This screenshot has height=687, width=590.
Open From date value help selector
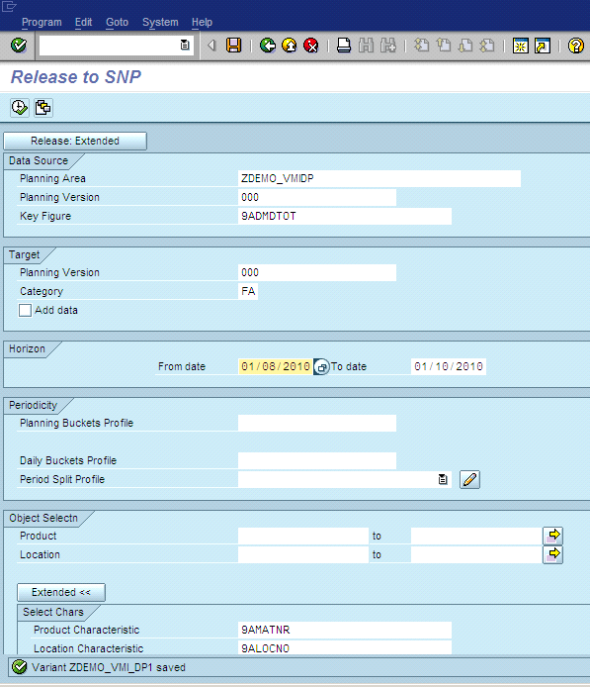(x=321, y=366)
